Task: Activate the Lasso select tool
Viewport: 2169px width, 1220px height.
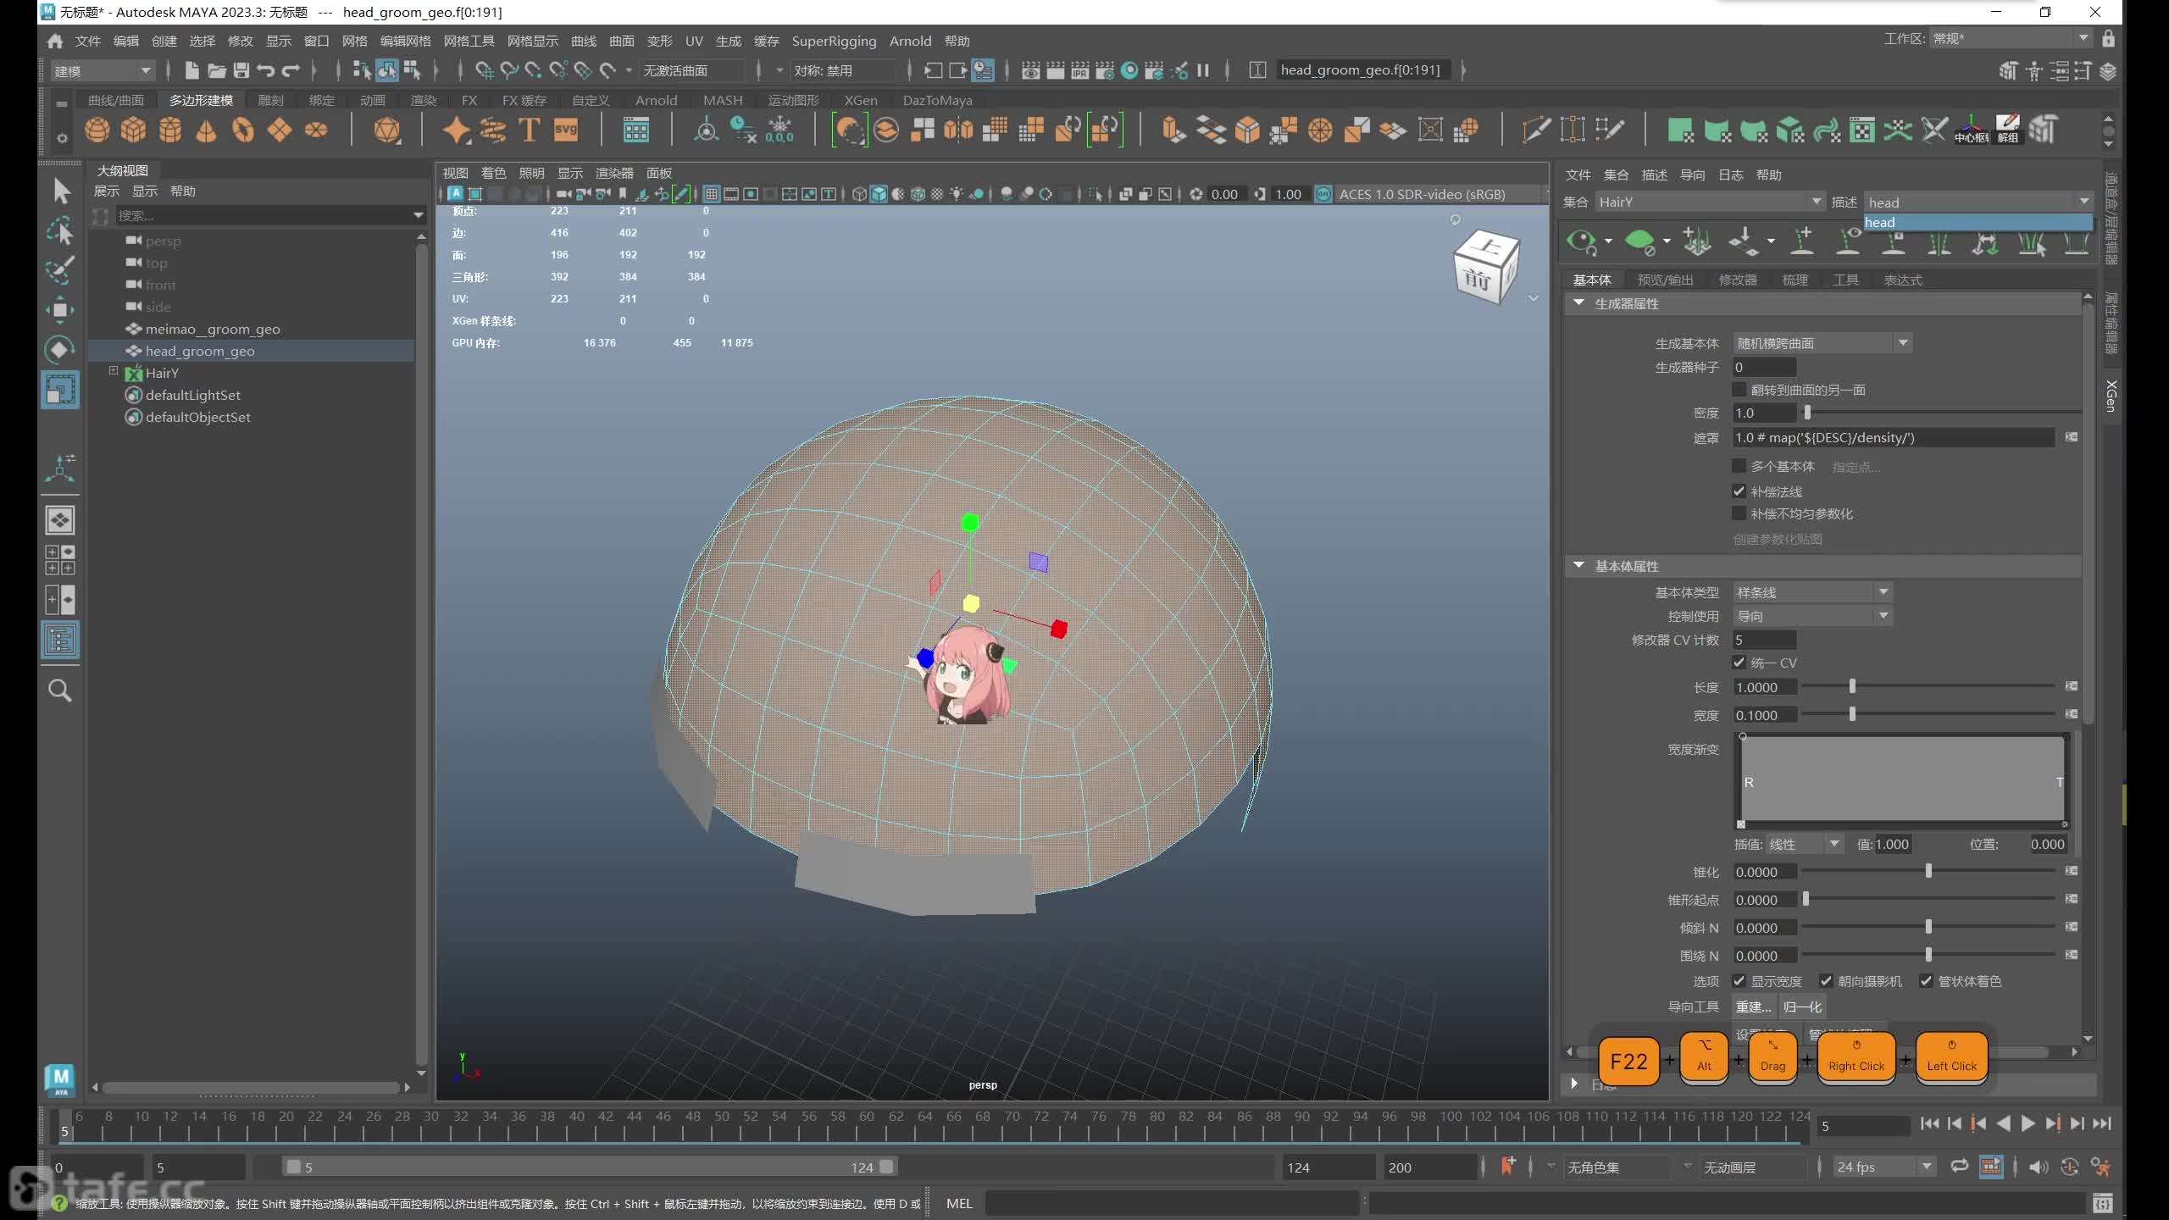Action: point(60,230)
